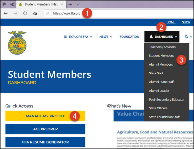The width and height of the screenshot is (194, 149).
Task: Expand the chevron next to search
Action: tap(191, 37)
